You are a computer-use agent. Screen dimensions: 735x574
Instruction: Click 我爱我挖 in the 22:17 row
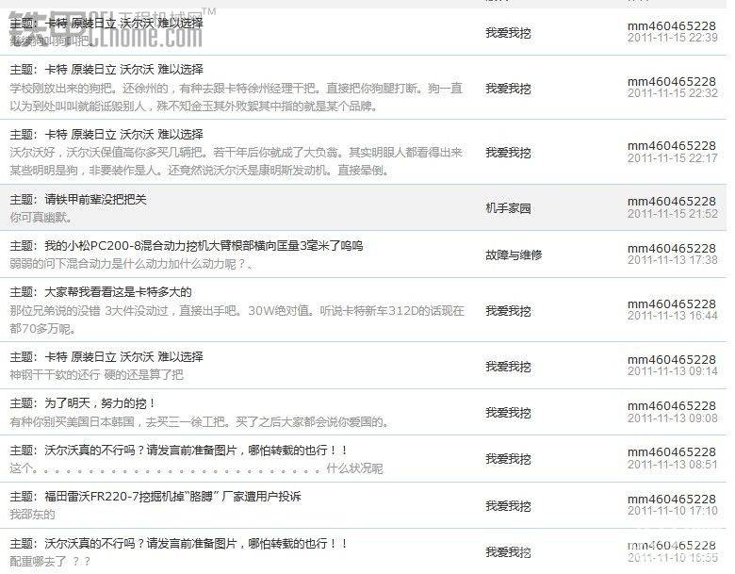click(x=508, y=153)
